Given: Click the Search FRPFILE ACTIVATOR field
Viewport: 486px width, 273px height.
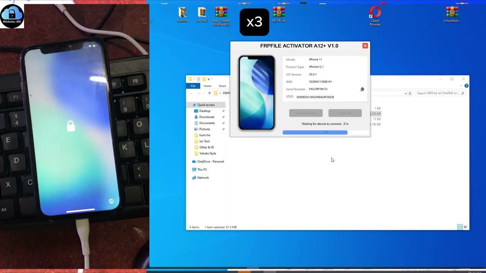Looking at the screenshot, I should [440, 93].
